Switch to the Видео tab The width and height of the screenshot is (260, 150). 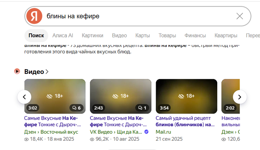pyautogui.click(x=119, y=36)
